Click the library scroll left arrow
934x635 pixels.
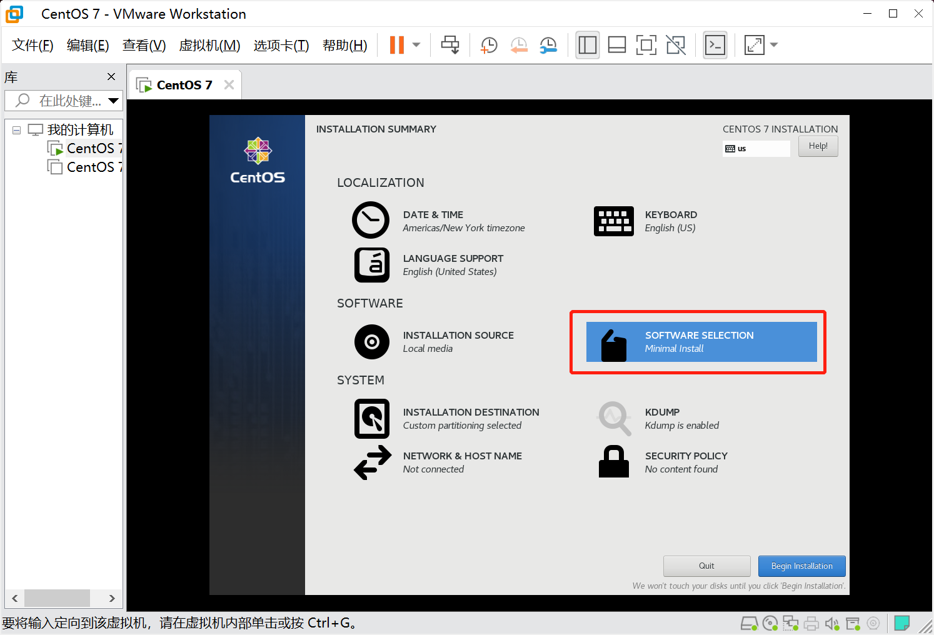point(14,598)
